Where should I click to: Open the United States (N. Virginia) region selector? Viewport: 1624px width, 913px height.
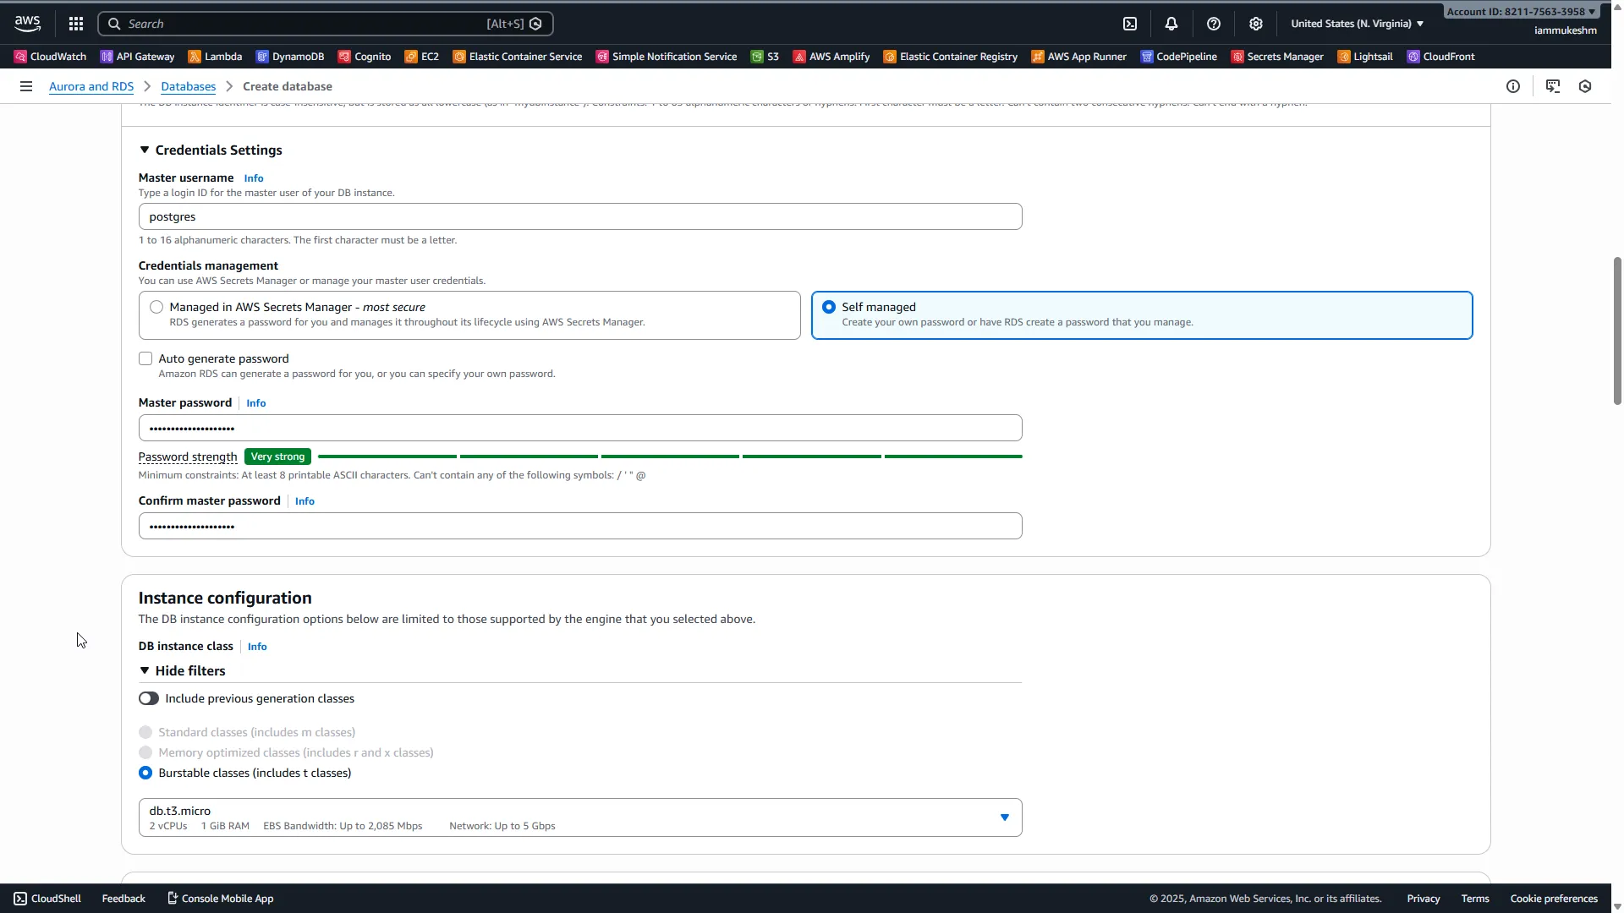click(x=1355, y=23)
